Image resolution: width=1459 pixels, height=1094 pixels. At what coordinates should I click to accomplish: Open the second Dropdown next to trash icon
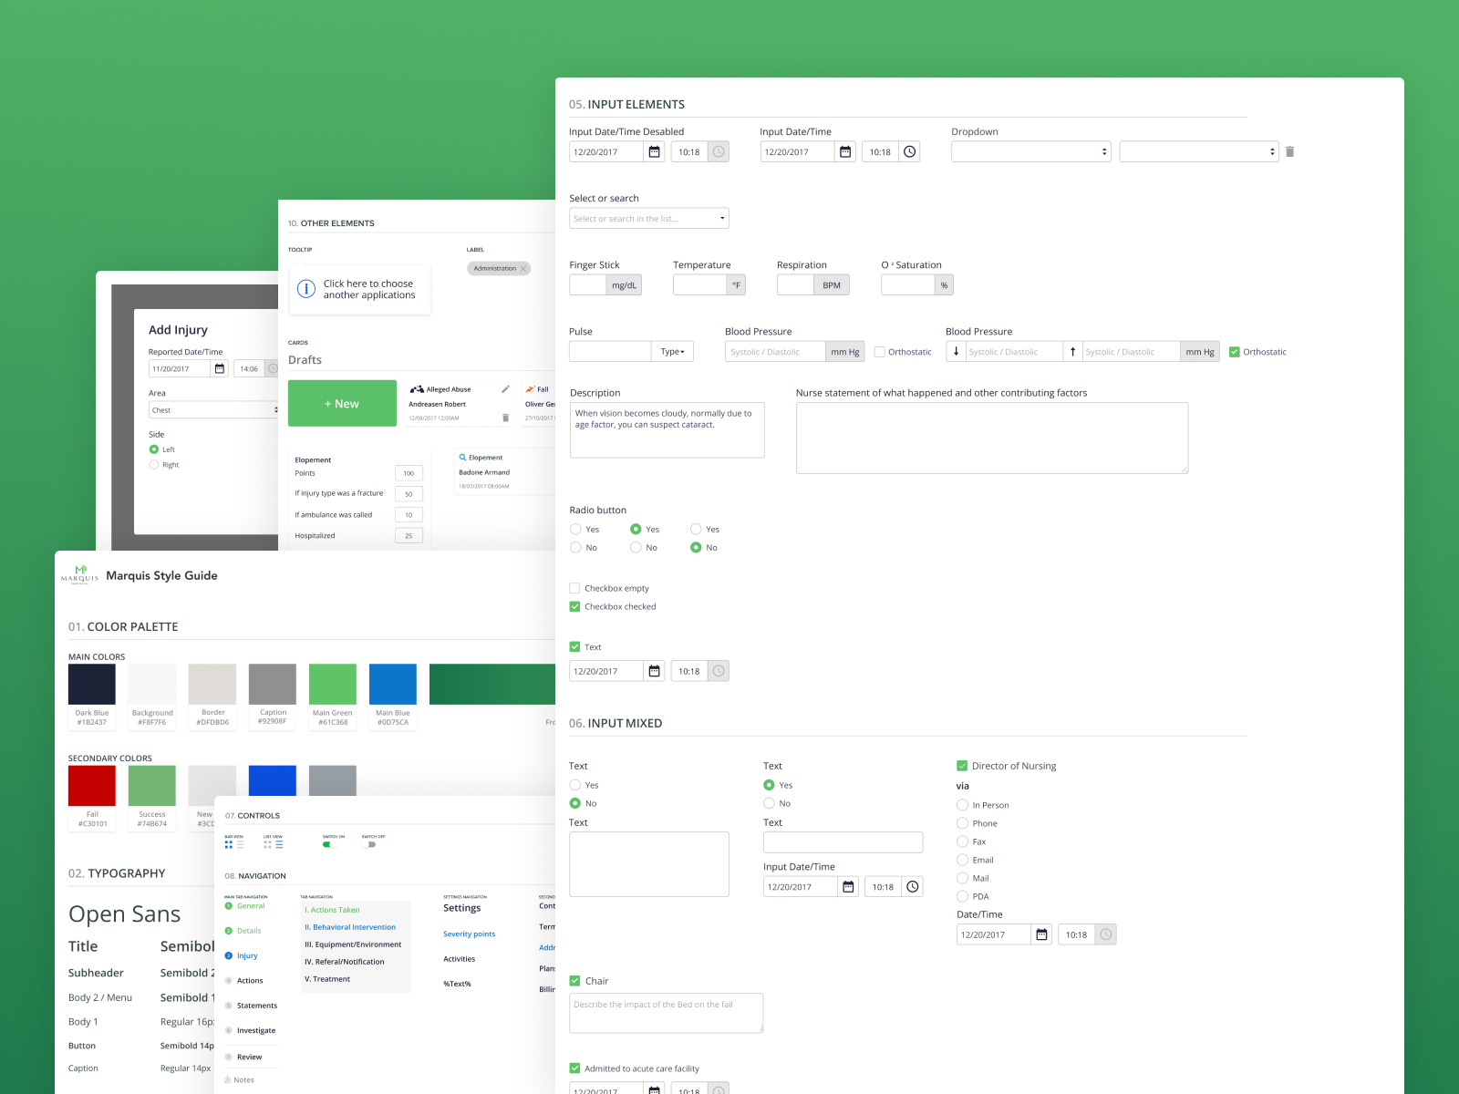pyautogui.click(x=1199, y=151)
